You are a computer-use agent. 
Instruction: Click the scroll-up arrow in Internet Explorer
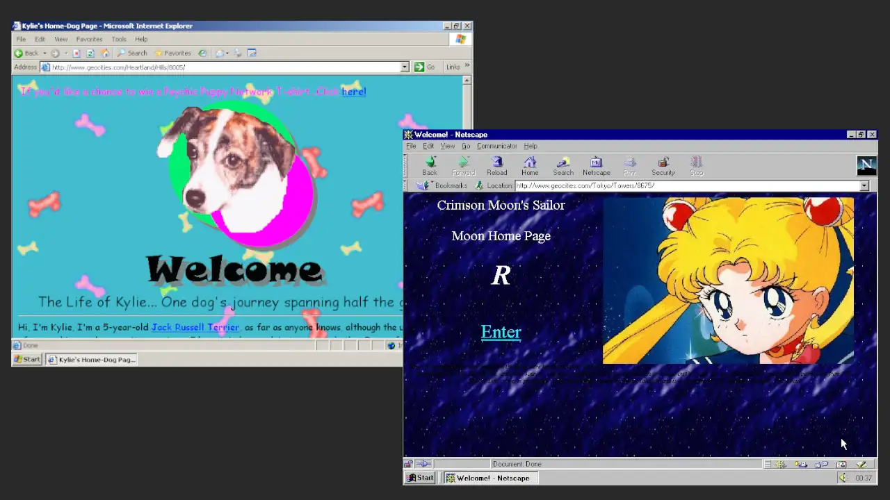point(467,80)
